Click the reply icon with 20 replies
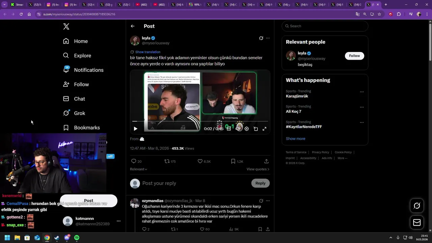 (136, 161)
